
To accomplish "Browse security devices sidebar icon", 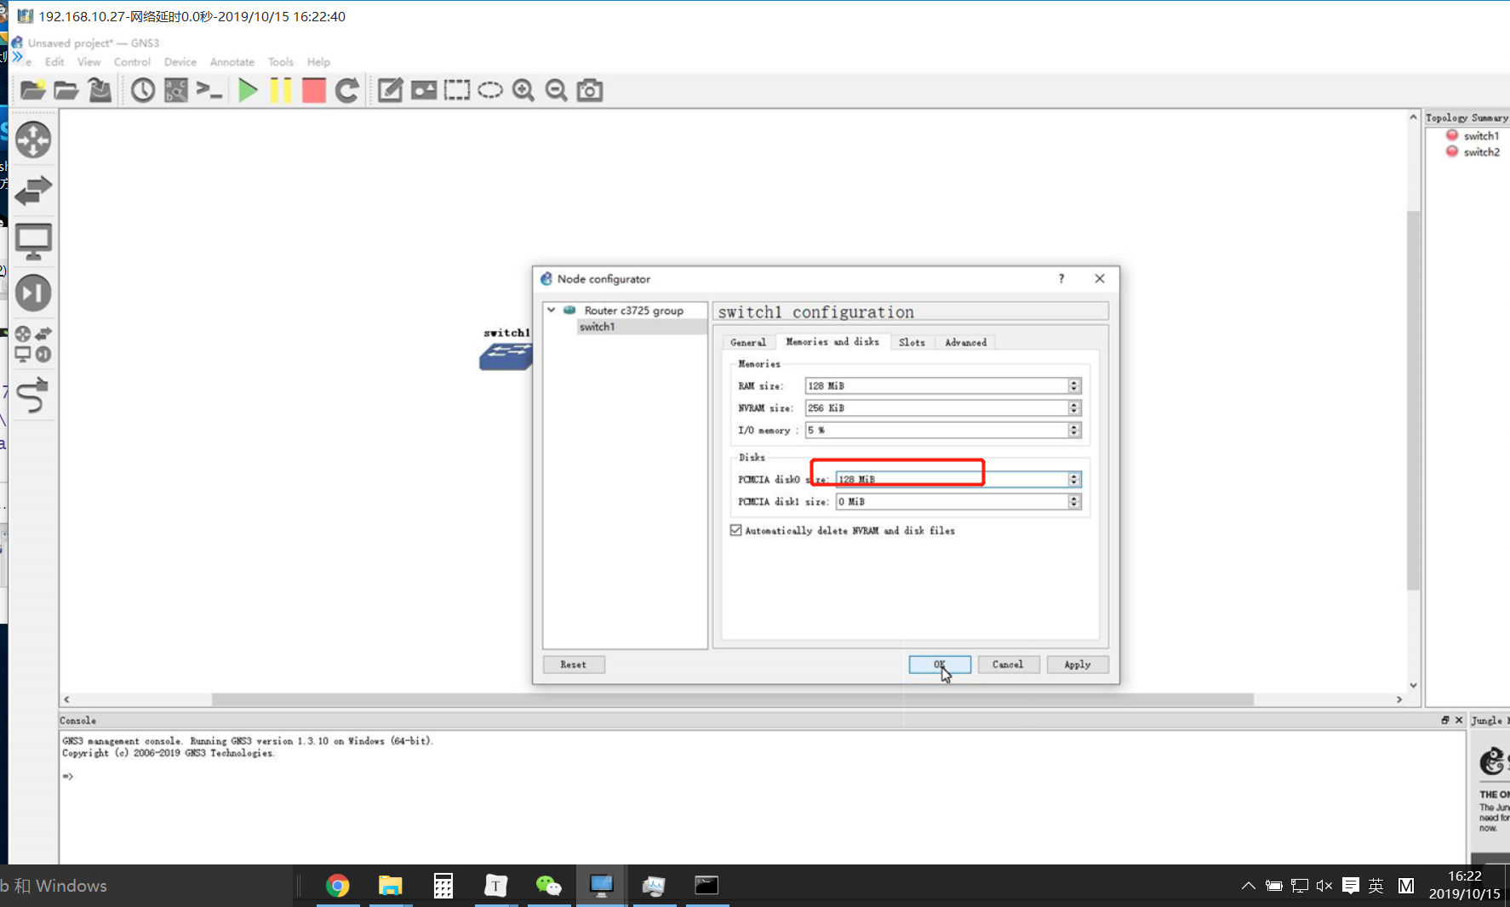I will [33, 294].
